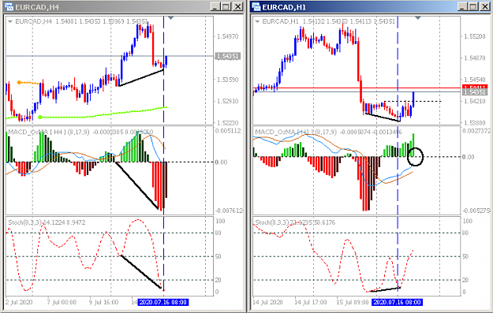493x313 pixels.
Task: Click the red 1.54411 level label in H1 chart
Action: 474,87
